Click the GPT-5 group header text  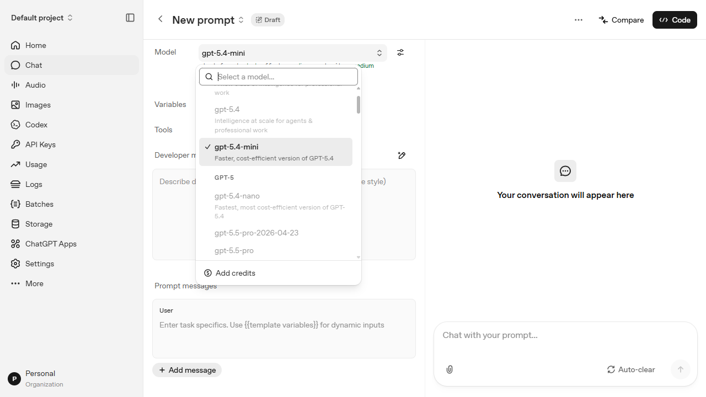click(224, 178)
